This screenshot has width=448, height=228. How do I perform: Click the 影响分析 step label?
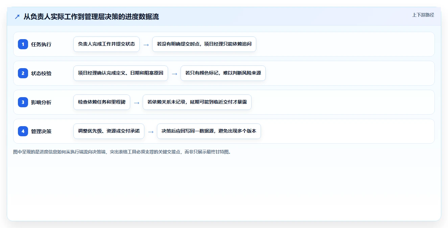[x=41, y=102]
